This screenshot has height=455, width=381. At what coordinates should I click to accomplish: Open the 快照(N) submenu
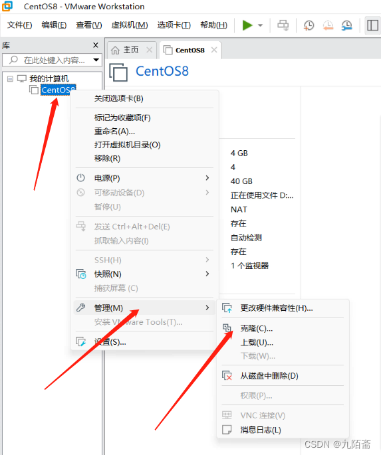coord(144,274)
